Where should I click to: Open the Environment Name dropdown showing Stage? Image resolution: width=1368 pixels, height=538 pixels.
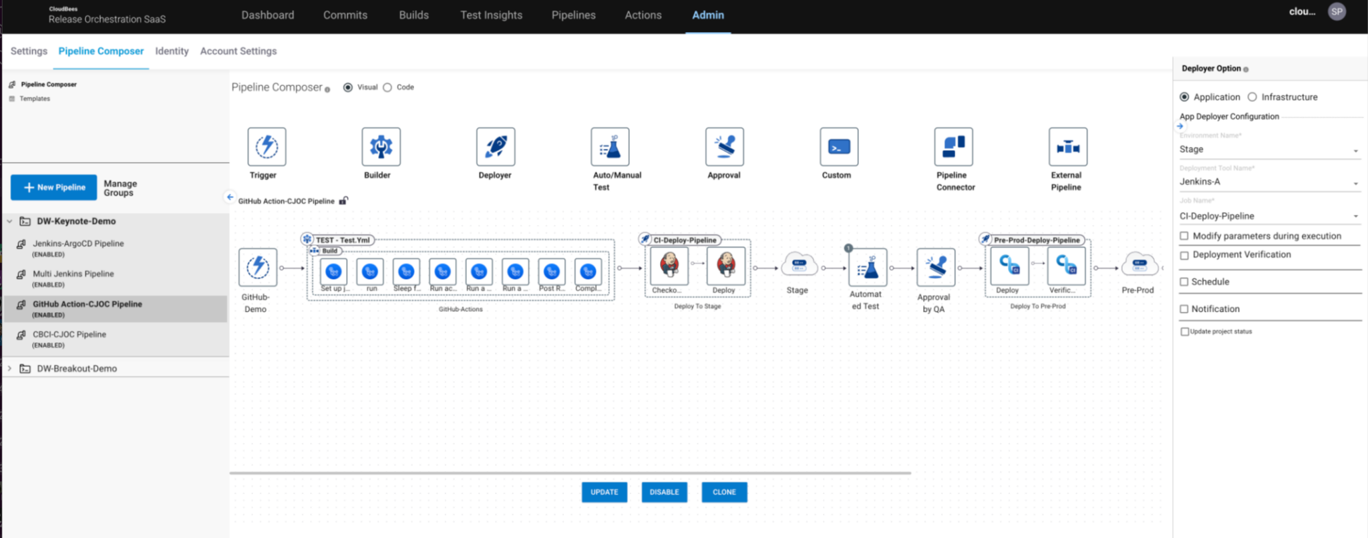1269,150
